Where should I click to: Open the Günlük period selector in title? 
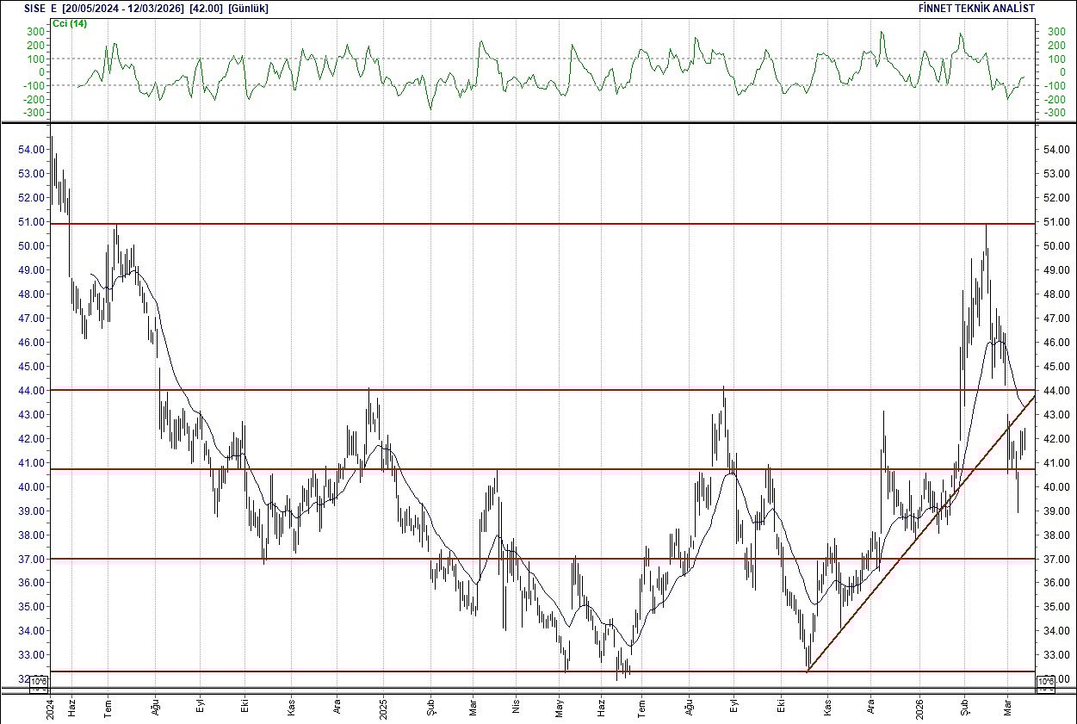coord(250,8)
